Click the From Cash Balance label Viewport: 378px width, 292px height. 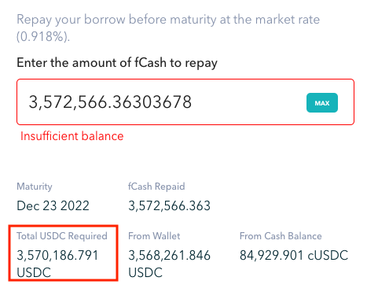(x=281, y=236)
